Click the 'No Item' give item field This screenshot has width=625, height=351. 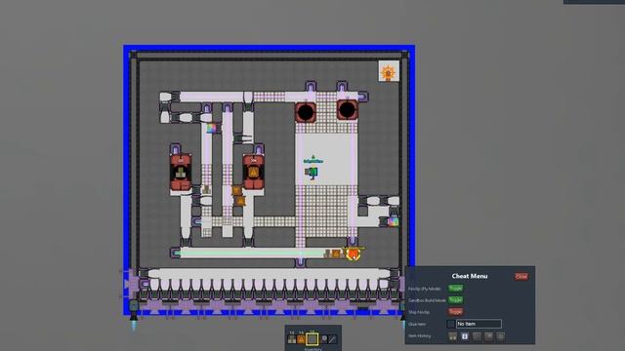479,324
